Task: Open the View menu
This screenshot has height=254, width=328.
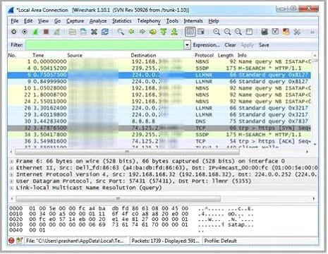Action: pyautogui.click(x=44, y=21)
